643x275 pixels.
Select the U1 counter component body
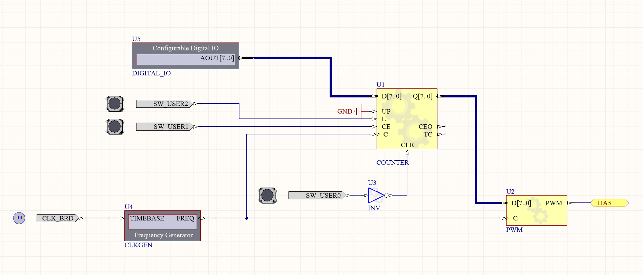coord(407,119)
